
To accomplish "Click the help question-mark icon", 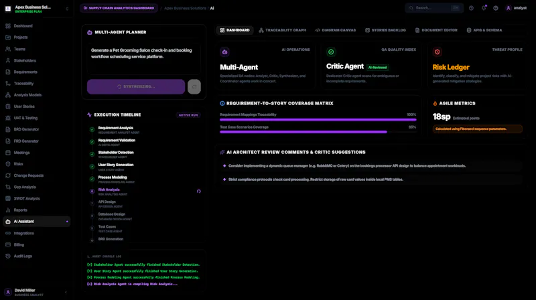I will point(496,8).
